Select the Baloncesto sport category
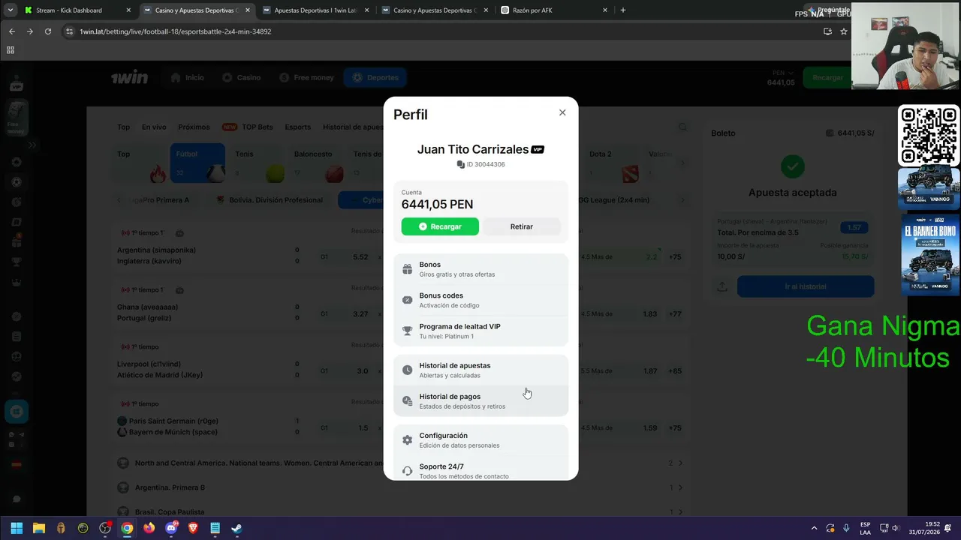The height and width of the screenshot is (540, 961). click(x=315, y=163)
